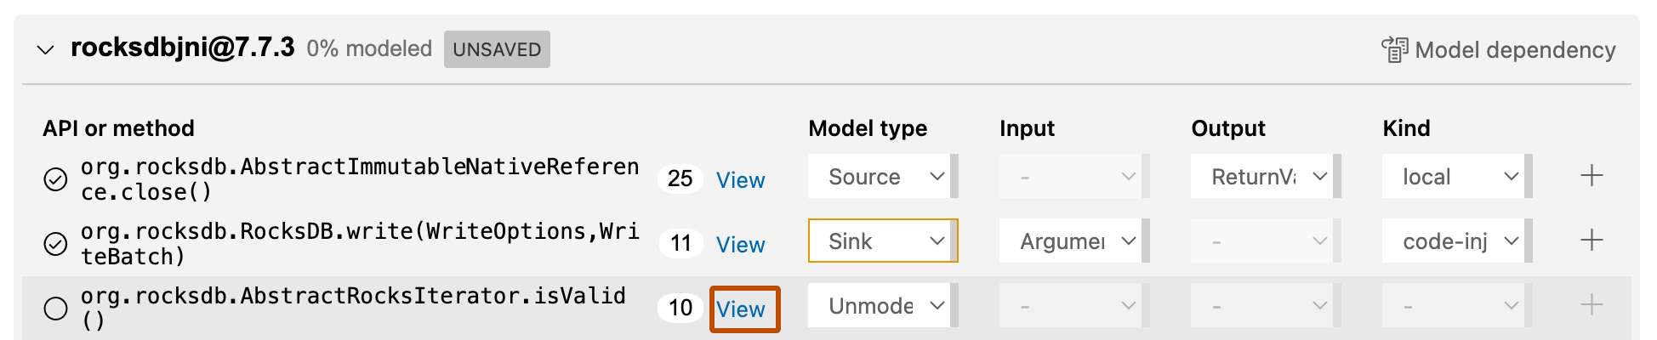View usages of AbstractImmutableNativeReference.close()

click(x=740, y=180)
